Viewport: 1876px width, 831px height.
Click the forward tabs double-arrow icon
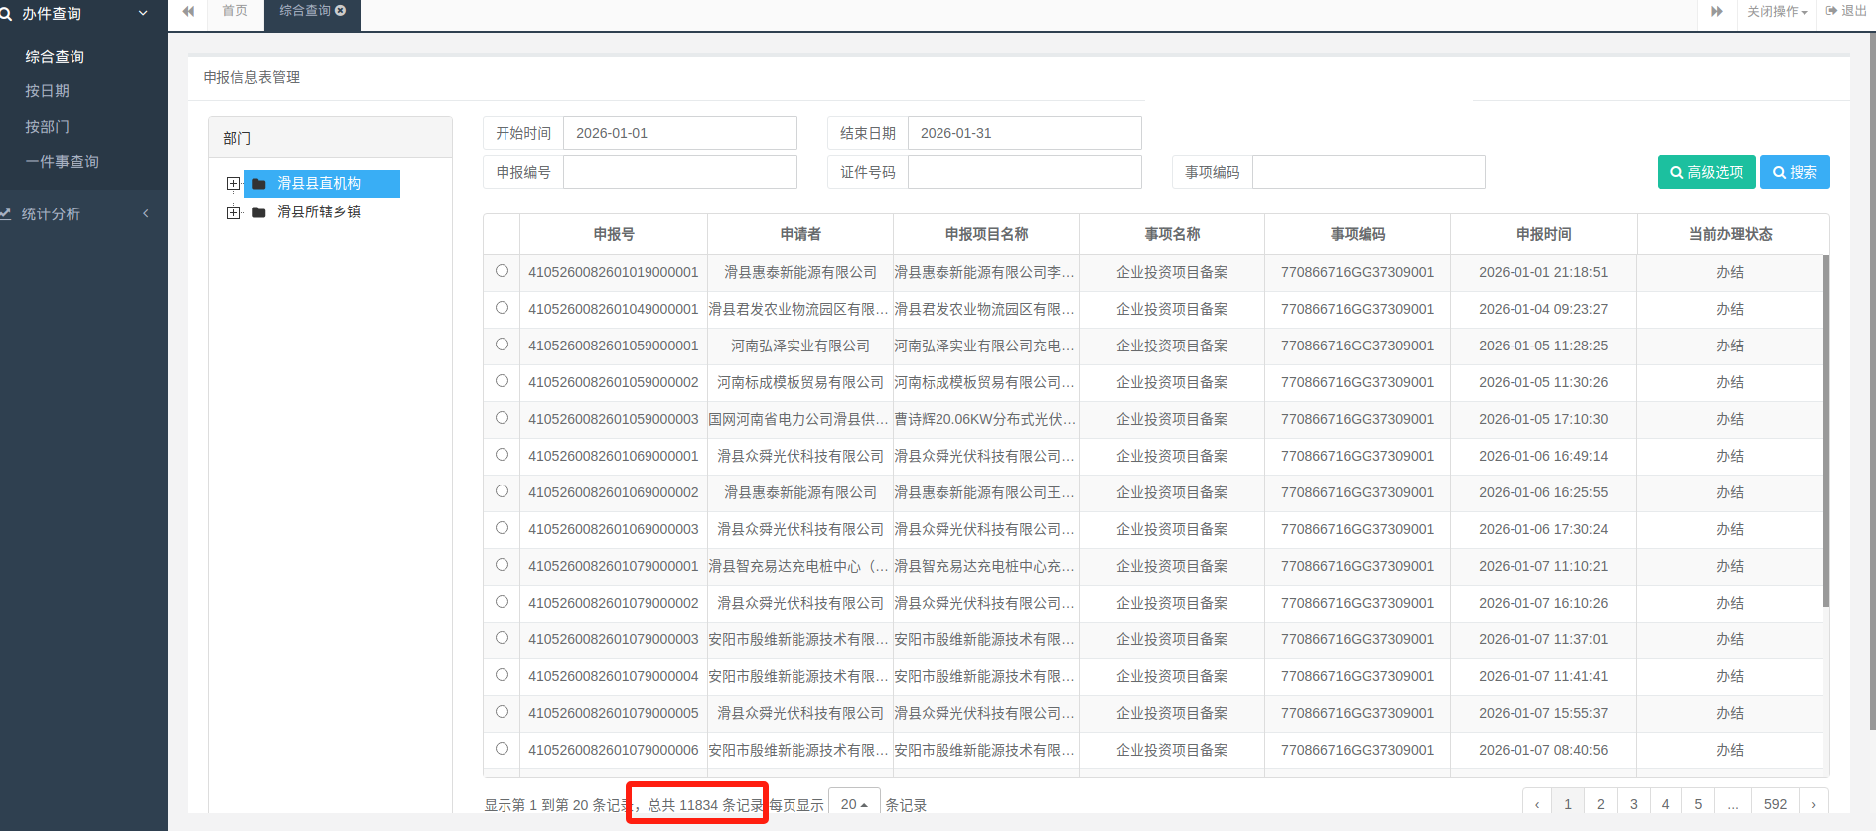tap(1716, 12)
